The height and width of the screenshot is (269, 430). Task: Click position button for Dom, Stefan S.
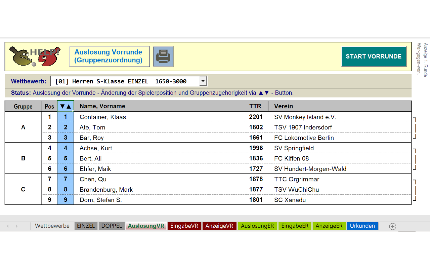[66, 200]
